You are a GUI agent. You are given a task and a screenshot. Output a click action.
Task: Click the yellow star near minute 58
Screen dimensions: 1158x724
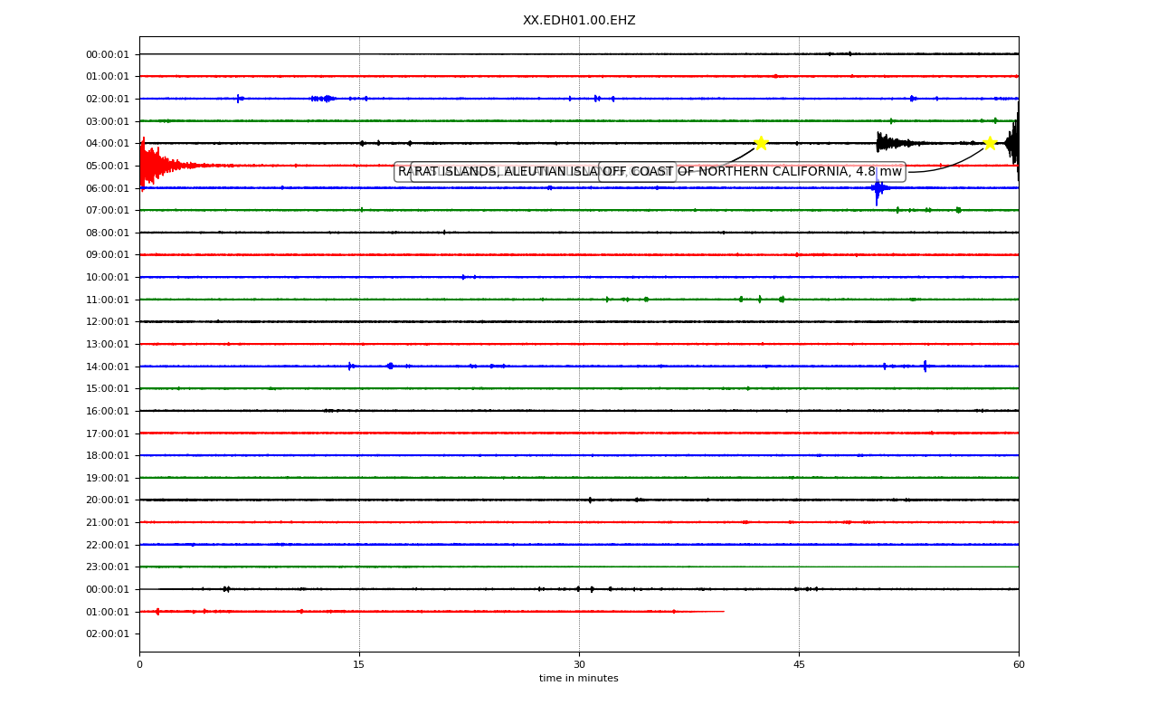990,143
